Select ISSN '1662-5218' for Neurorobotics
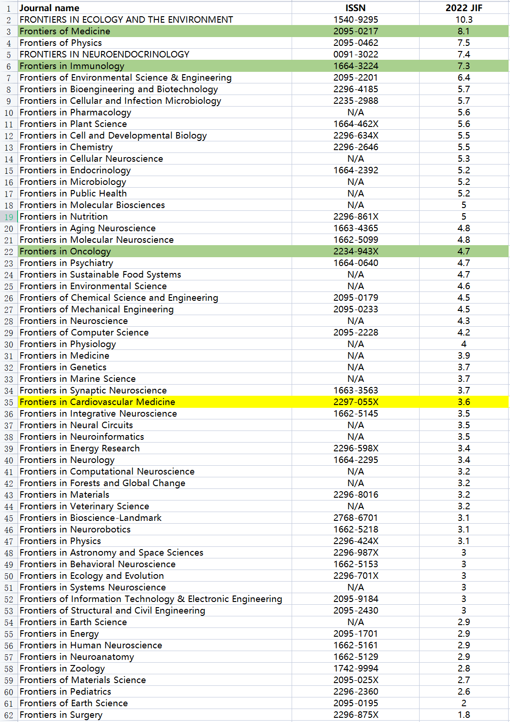The image size is (510, 722). point(356,529)
